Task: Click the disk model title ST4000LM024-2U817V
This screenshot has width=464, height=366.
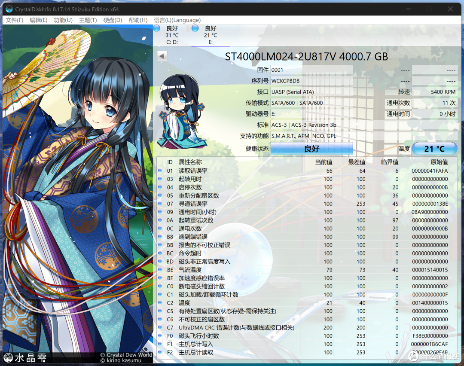Action: 306,56
